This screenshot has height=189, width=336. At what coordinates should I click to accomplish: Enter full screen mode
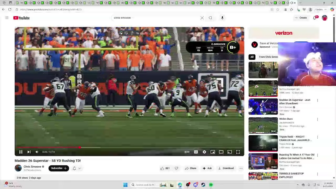pos(238,152)
